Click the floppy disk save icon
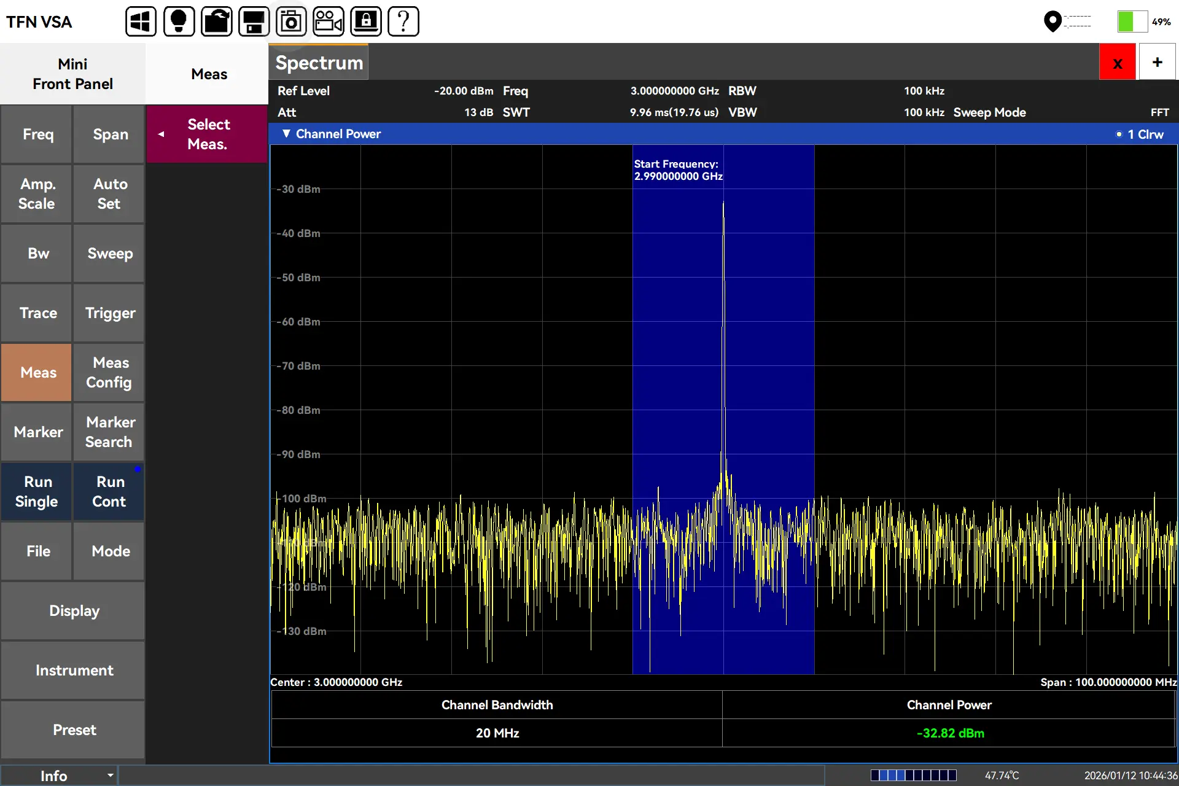Screen dimensions: 1179x786 [x=254, y=21]
